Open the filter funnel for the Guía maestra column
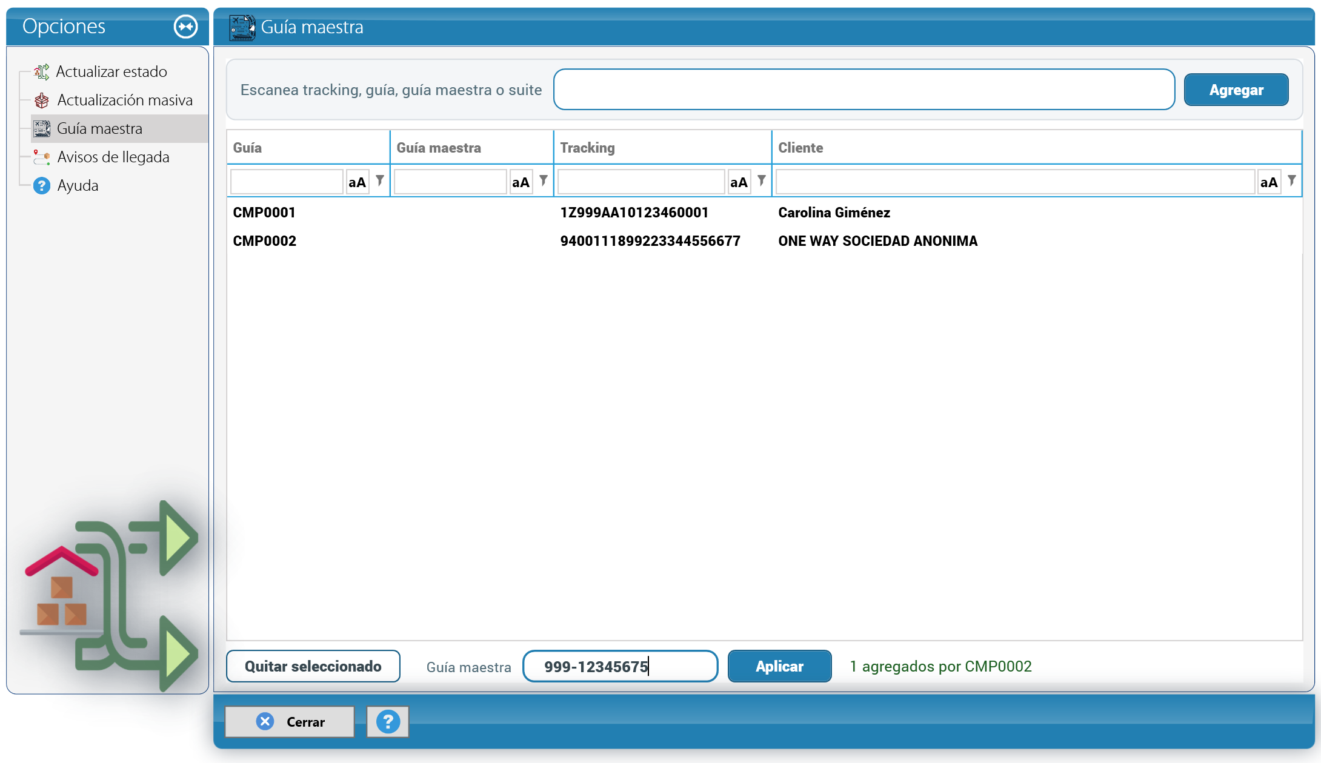Screen dimensions: 1321x763 coord(544,181)
